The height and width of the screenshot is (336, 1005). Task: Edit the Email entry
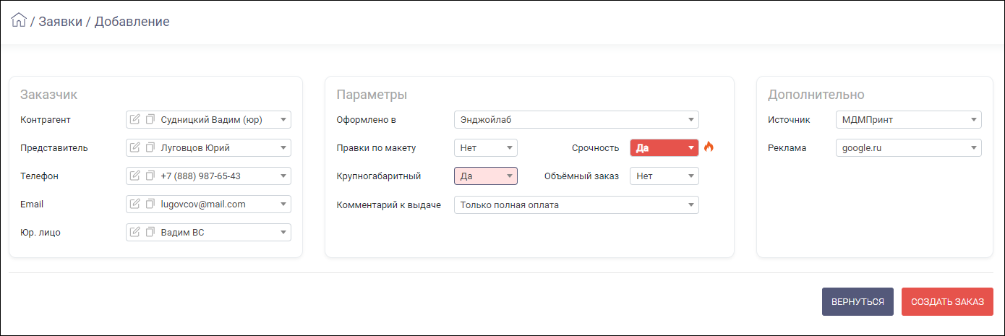pos(134,204)
